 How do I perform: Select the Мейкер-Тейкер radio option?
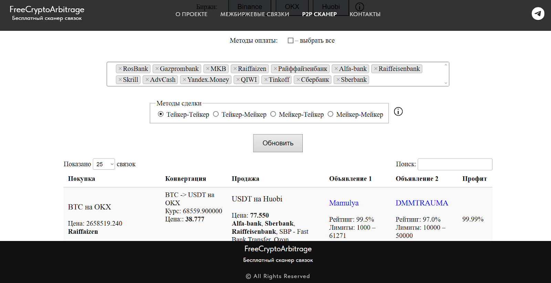click(x=273, y=114)
